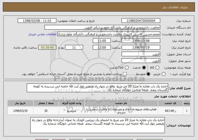The image size is (198, 140).
Task: Click the days remaining field 11
Action: [x=74, y=48]
